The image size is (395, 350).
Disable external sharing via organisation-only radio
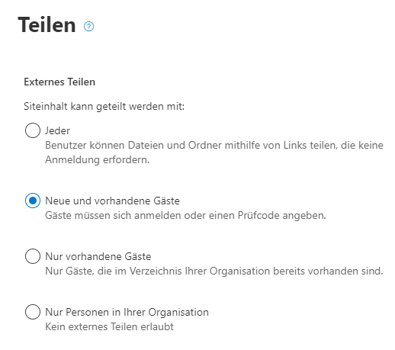33,312
